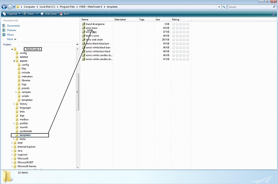The height and width of the screenshot is (184, 278).
Task: Select the boxed templates folder in tree
Action: [30, 135]
